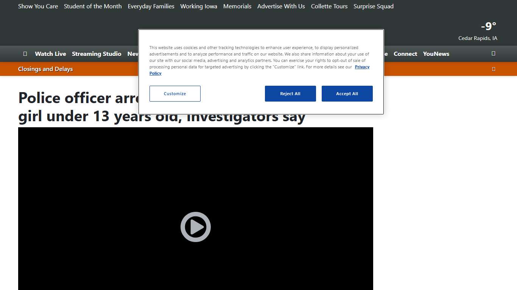517x290 pixels.
Task: Click the Reject All button
Action: tap(290, 94)
